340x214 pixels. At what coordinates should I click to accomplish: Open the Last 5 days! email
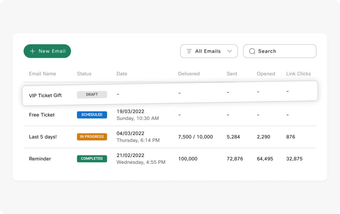click(x=43, y=137)
